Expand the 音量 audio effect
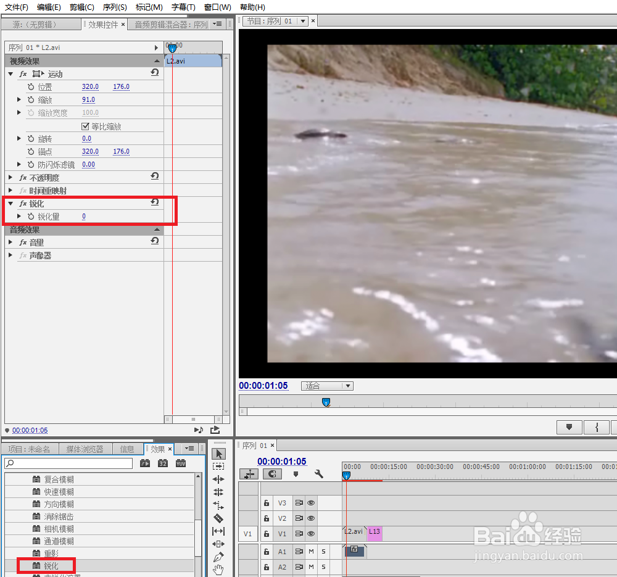617x577 pixels. [10, 243]
